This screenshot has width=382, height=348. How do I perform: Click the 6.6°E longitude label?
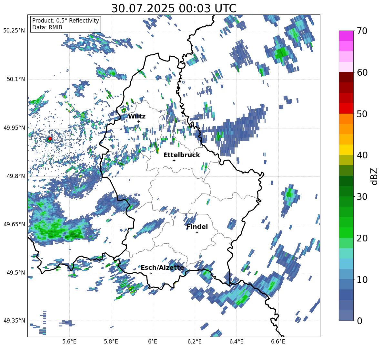click(x=278, y=342)
